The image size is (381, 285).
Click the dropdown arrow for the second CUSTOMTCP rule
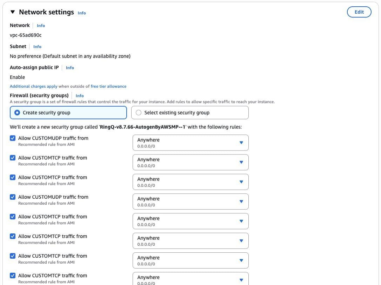point(241,182)
